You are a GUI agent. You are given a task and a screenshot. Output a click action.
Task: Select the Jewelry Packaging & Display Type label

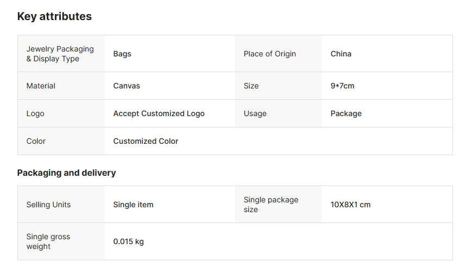coord(60,54)
